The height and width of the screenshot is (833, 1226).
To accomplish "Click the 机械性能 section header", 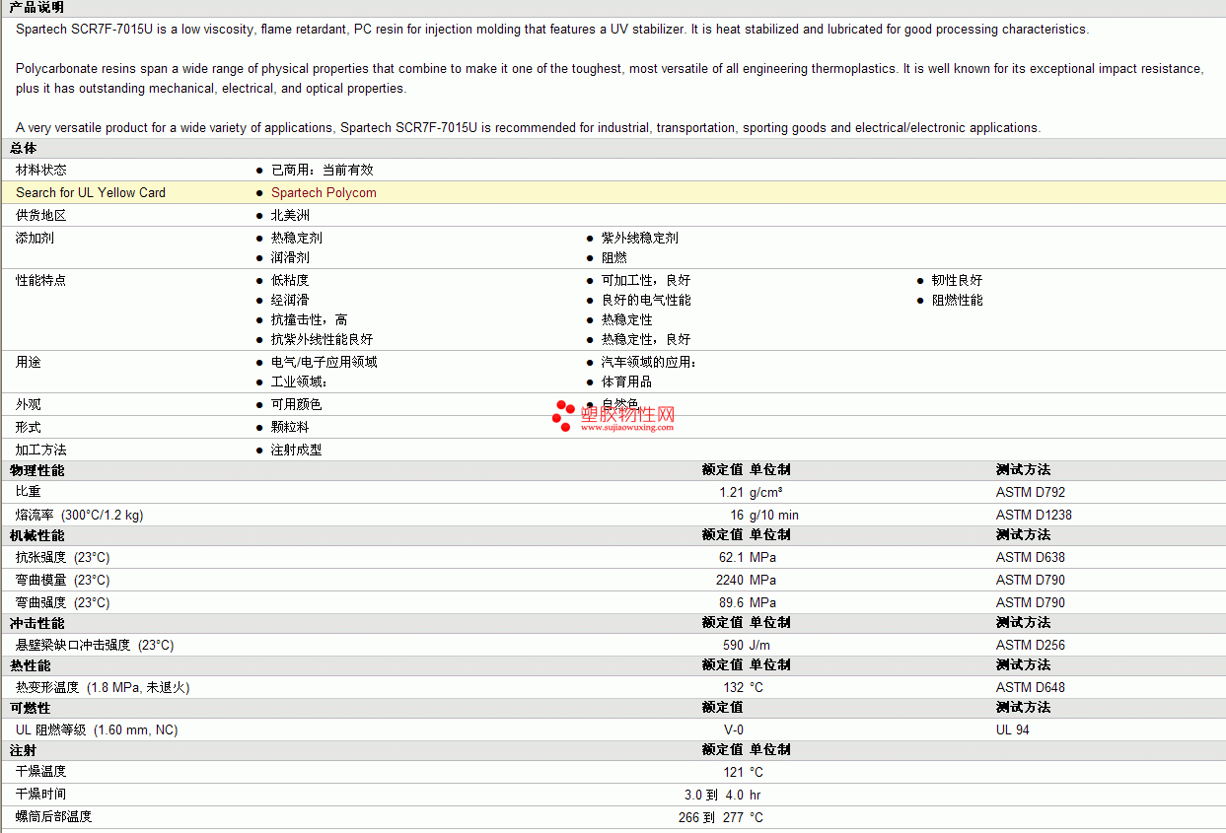I will click(x=37, y=535).
